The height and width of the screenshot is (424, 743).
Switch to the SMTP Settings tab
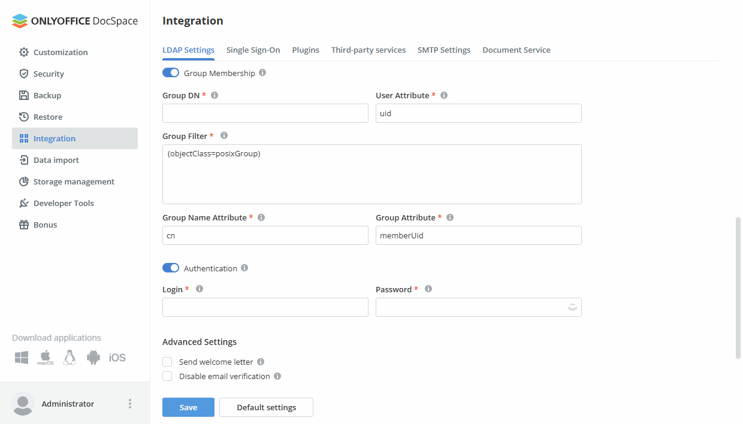444,50
